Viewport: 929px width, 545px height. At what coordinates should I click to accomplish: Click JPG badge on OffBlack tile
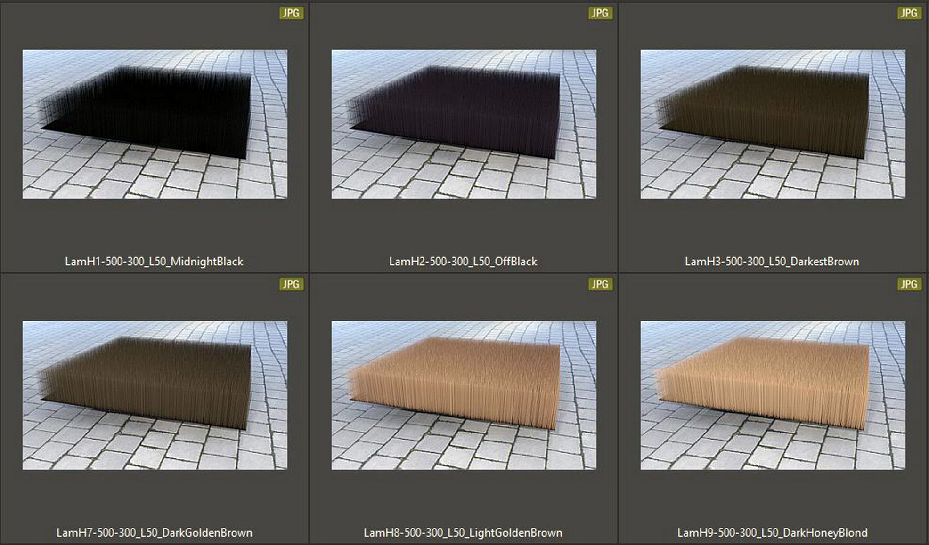click(600, 13)
